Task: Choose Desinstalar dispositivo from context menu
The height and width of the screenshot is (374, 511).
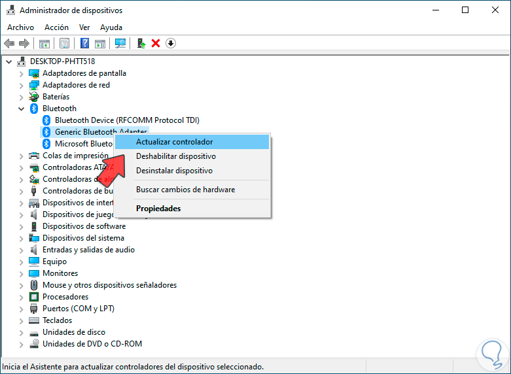Action: [x=192, y=171]
